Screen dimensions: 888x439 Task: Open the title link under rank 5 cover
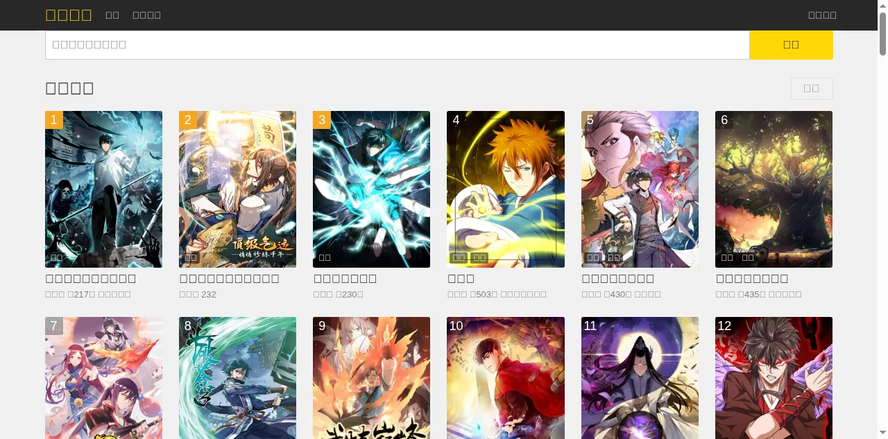617,279
